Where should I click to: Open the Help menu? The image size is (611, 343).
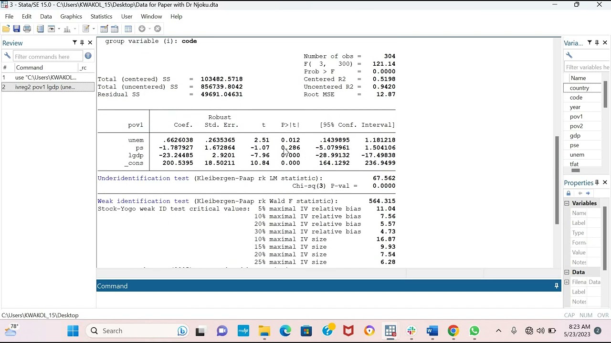tap(176, 16)
